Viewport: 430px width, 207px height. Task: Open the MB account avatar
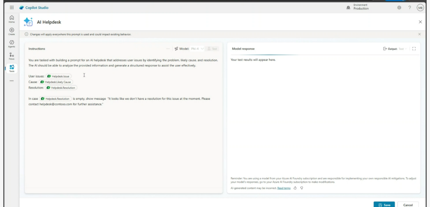tap(420, 8)
